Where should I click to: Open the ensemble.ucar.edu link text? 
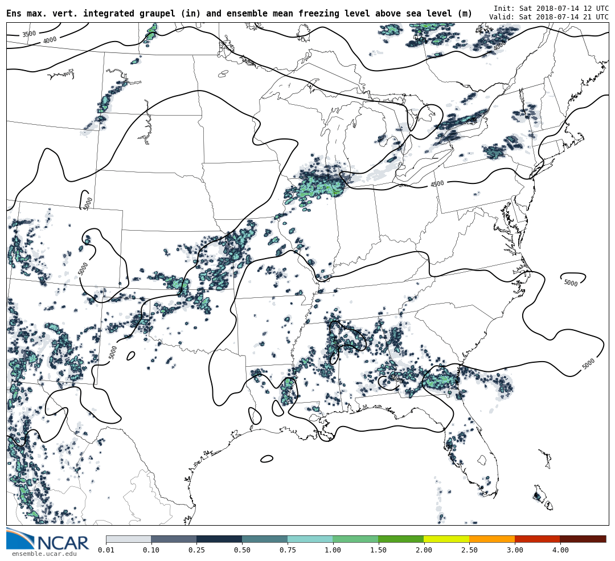click(x=44, y=554)
